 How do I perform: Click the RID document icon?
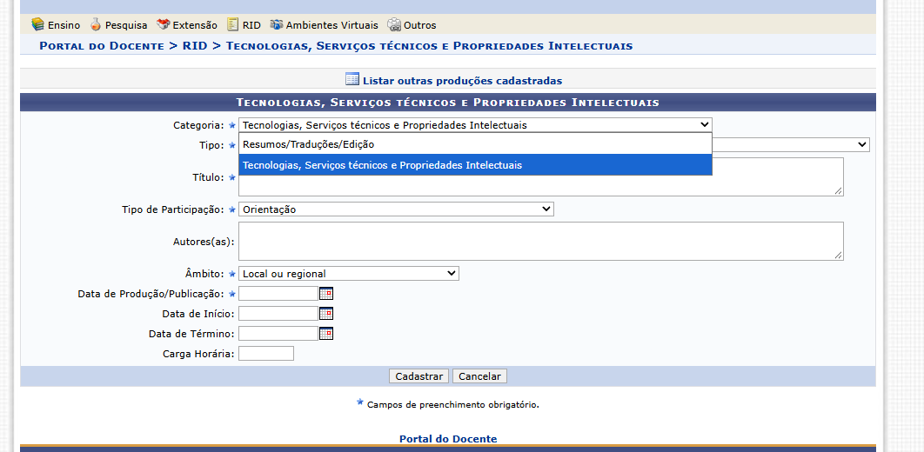tap(233, 24)
